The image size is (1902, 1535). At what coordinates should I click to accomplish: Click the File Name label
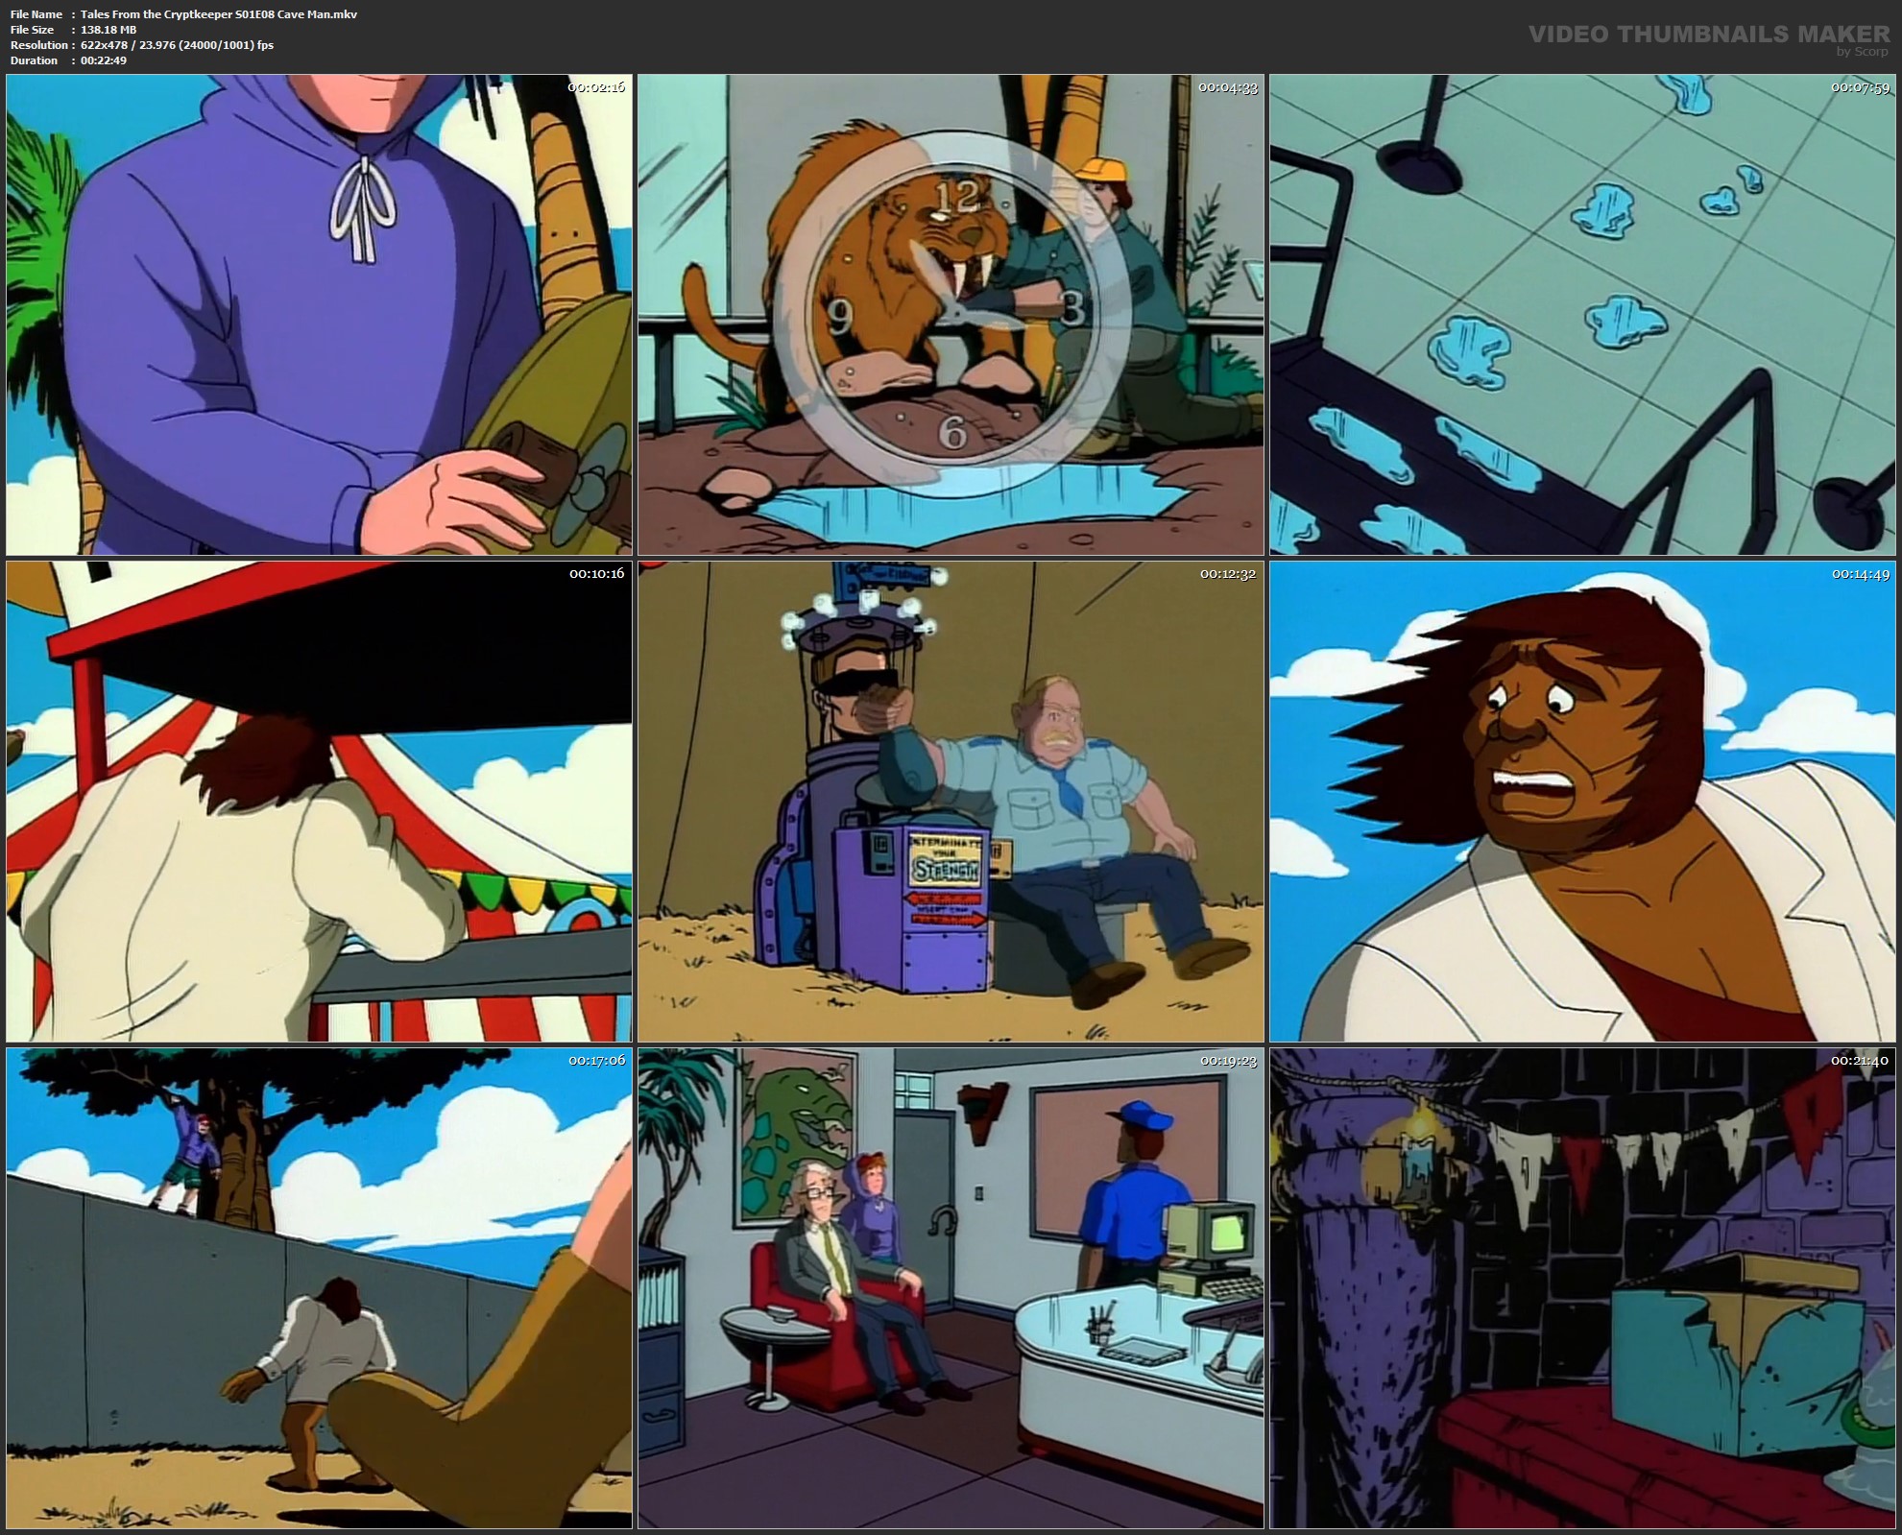[36, 14]
